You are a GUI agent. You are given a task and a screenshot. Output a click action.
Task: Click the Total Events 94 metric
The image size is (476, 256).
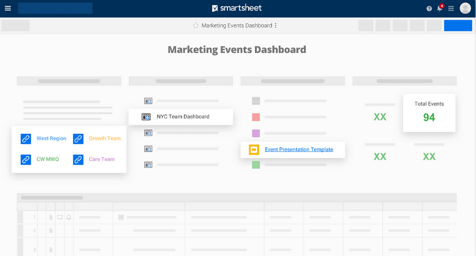[429, 117]
